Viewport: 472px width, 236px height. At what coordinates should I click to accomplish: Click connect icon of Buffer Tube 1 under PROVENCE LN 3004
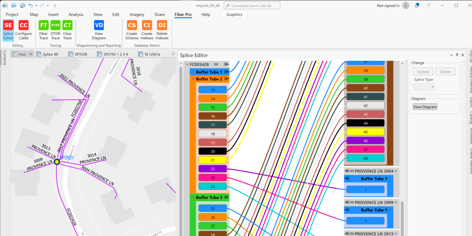[x=347, y=178]
